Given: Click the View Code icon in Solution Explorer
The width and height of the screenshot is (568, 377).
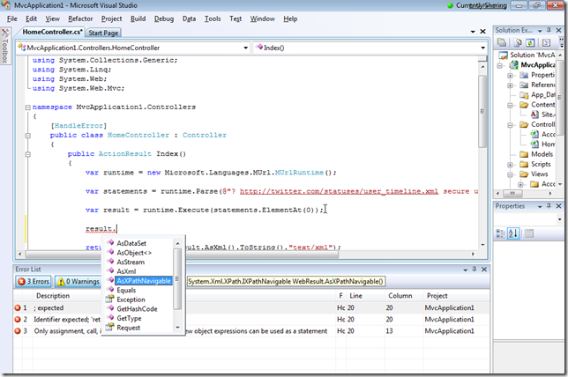Looking at the screenshot, I should (546, 42).
